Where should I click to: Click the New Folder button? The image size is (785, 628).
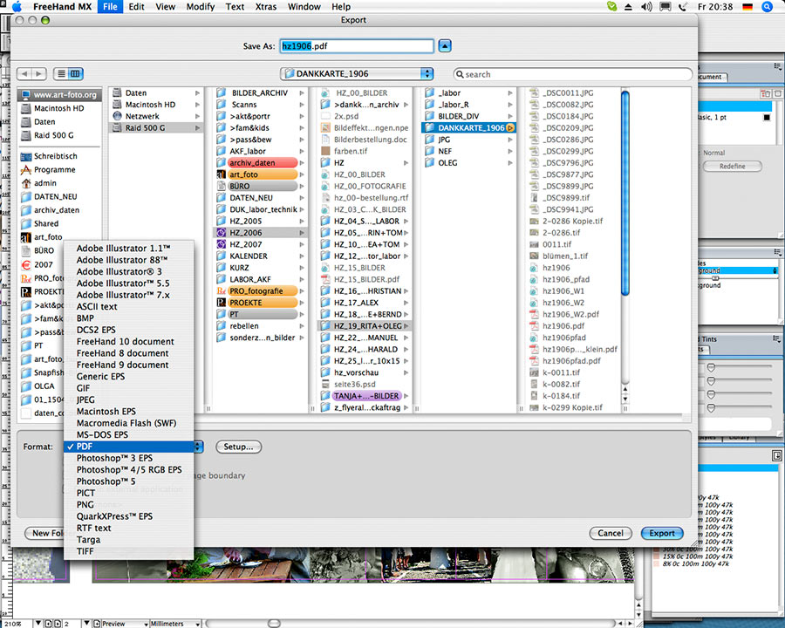pos(45,533)
